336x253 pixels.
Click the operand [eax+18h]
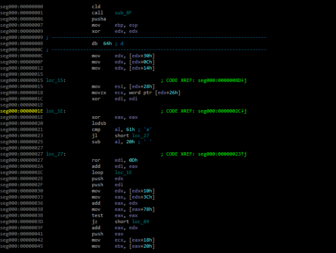(x=142, y=240)
